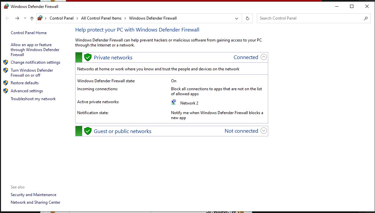
Task: Click shield icon beside Advanced settings
Action: click(6, 91)
